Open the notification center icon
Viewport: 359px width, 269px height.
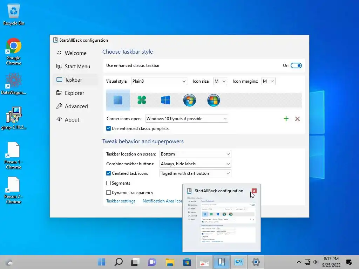(349, 262)
